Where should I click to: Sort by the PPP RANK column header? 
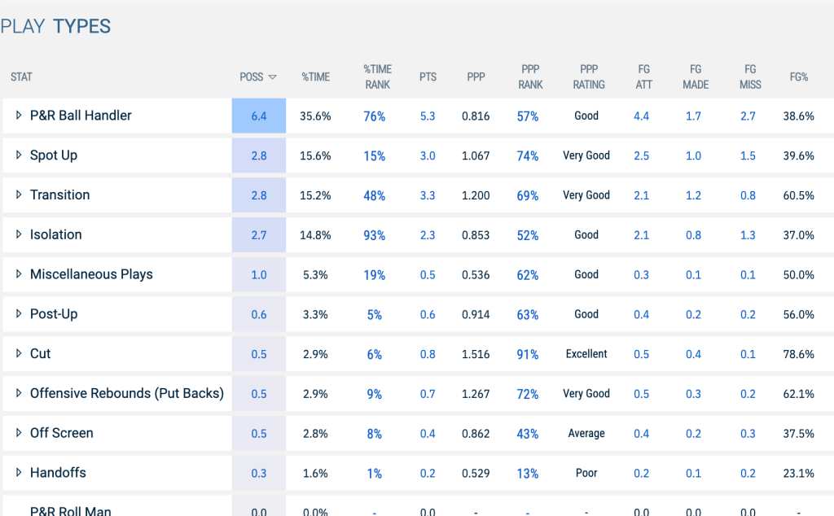530,77
